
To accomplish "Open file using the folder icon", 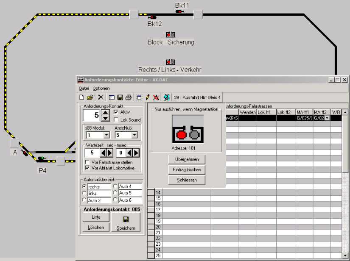I will 90,97.
